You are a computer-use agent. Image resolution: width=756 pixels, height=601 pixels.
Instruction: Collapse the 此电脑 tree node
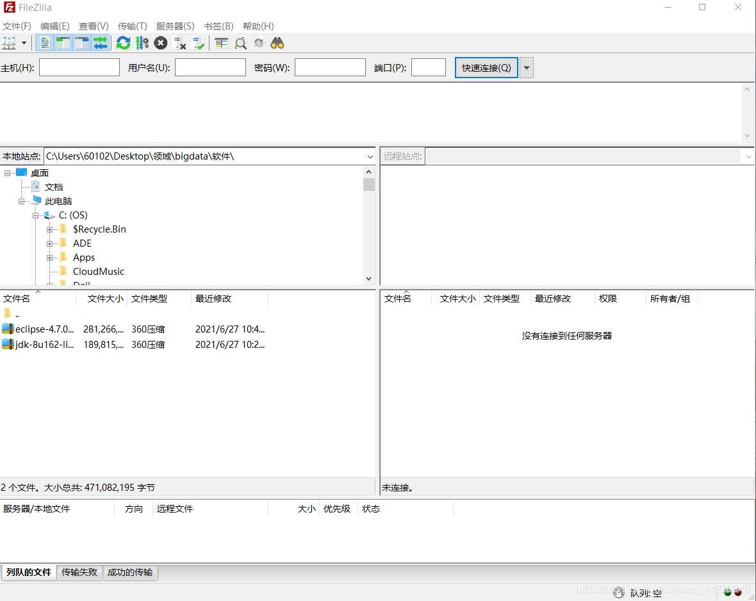click(21, 202)
